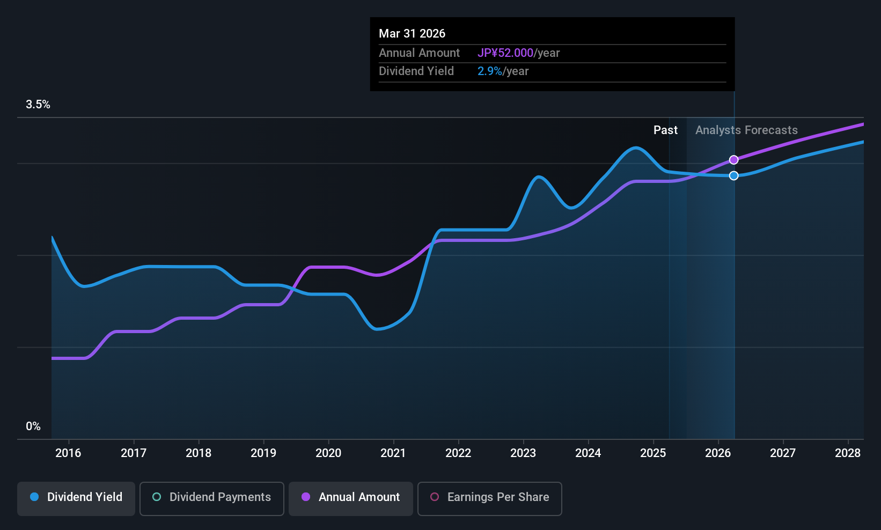Viewport: 881px width, 530px height.
Task: Click the Past region label
Action: (665, 130)
